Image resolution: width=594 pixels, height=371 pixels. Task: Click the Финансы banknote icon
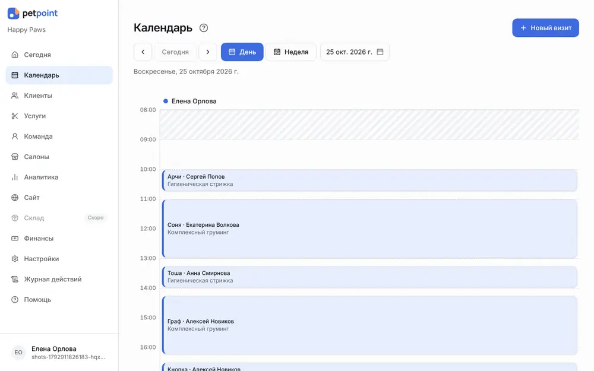15,239
